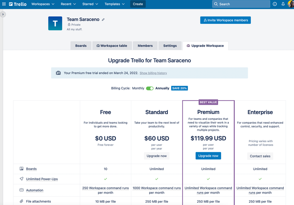Click into the Search field
Viewport: 294px width, 205px height.
coord(241,4)
